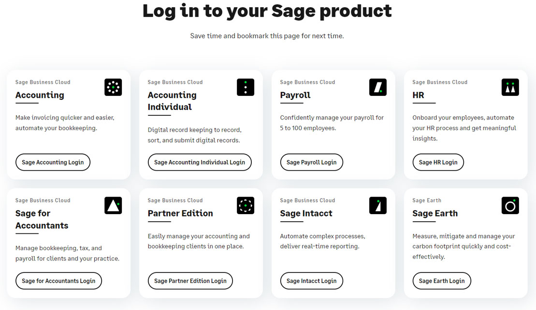This screenshot has height=310, width=536.
Task: Select the Accounting card heading
Action: click(40, 95)
